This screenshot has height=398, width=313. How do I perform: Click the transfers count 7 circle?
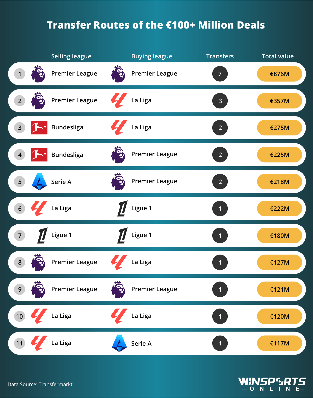click(220, 74)
